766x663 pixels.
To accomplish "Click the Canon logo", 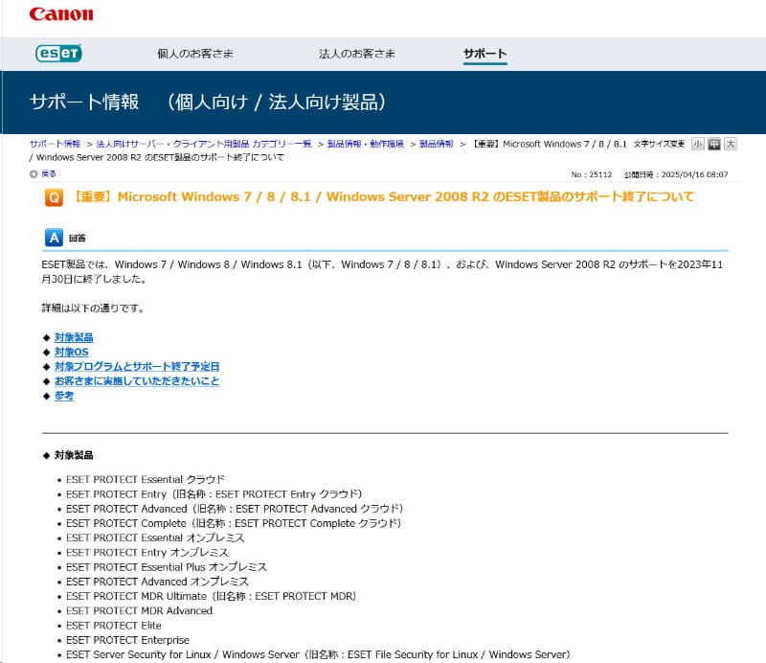I will point(59,13).
